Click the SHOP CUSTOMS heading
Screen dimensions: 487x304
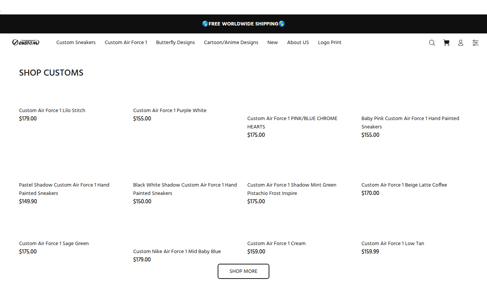point(51,73)
